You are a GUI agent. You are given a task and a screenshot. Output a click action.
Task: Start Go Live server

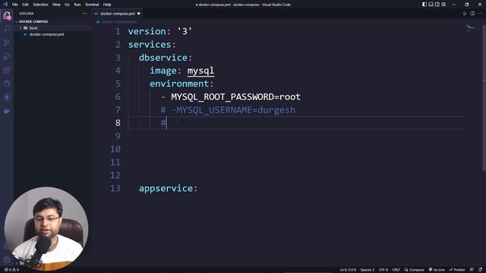pyautogui.click(x=437, y=270)
